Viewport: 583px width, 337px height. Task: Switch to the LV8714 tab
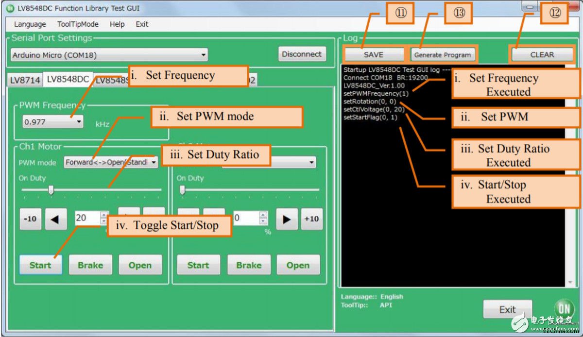(x=25, y=80)
